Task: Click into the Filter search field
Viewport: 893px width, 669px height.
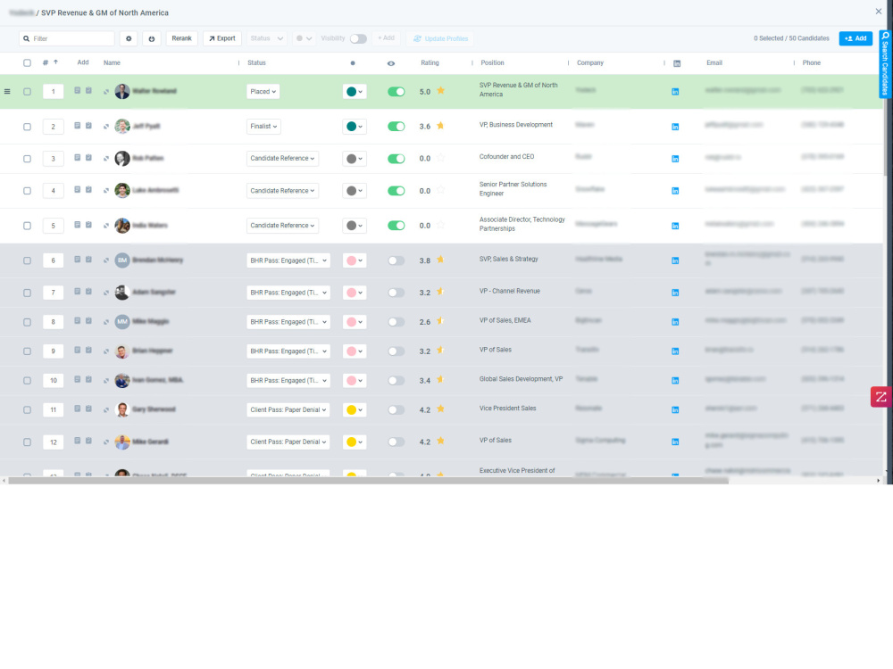Action: tap(67, 38)
